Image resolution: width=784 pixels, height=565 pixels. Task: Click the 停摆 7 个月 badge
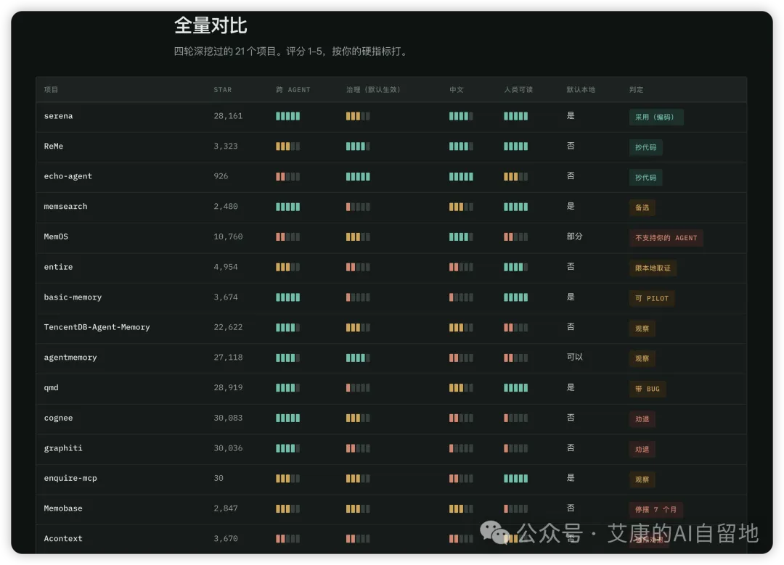pyautogui.click(x=656, y=510)
